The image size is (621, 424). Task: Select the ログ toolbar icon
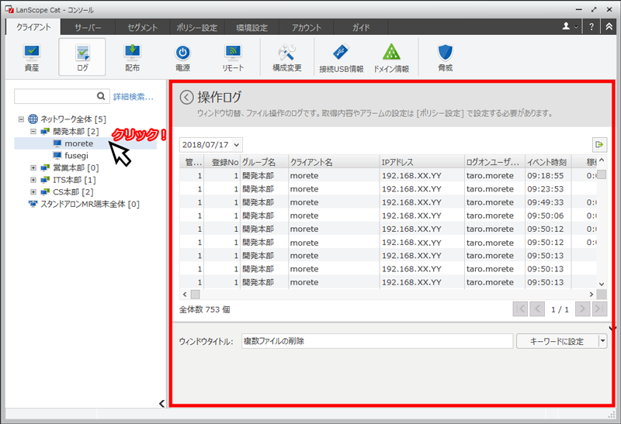82,57
